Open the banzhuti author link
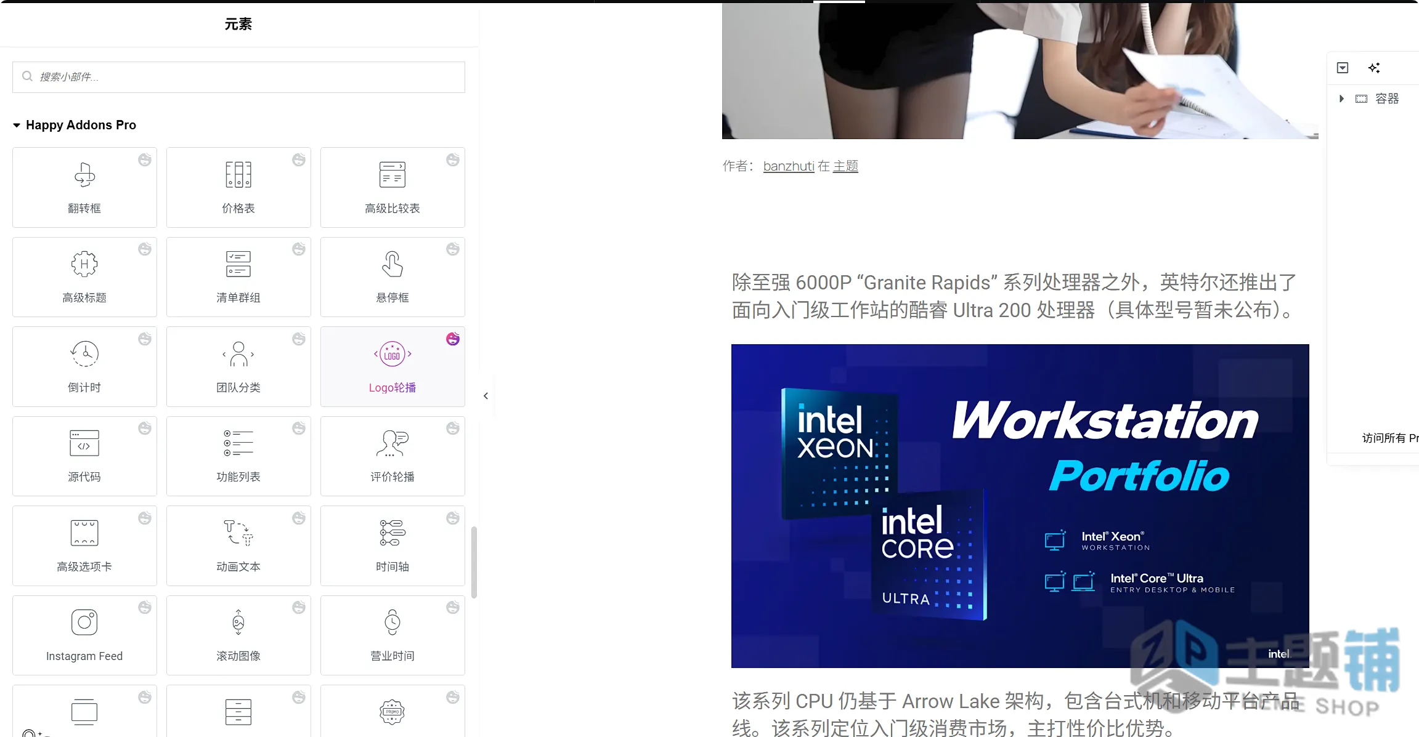 coord(789,166)
